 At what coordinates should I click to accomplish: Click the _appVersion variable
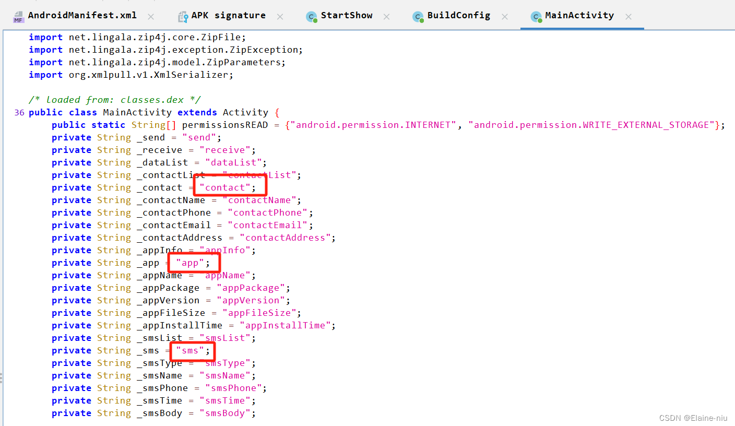pyautogui.click(x=169, y=300)
